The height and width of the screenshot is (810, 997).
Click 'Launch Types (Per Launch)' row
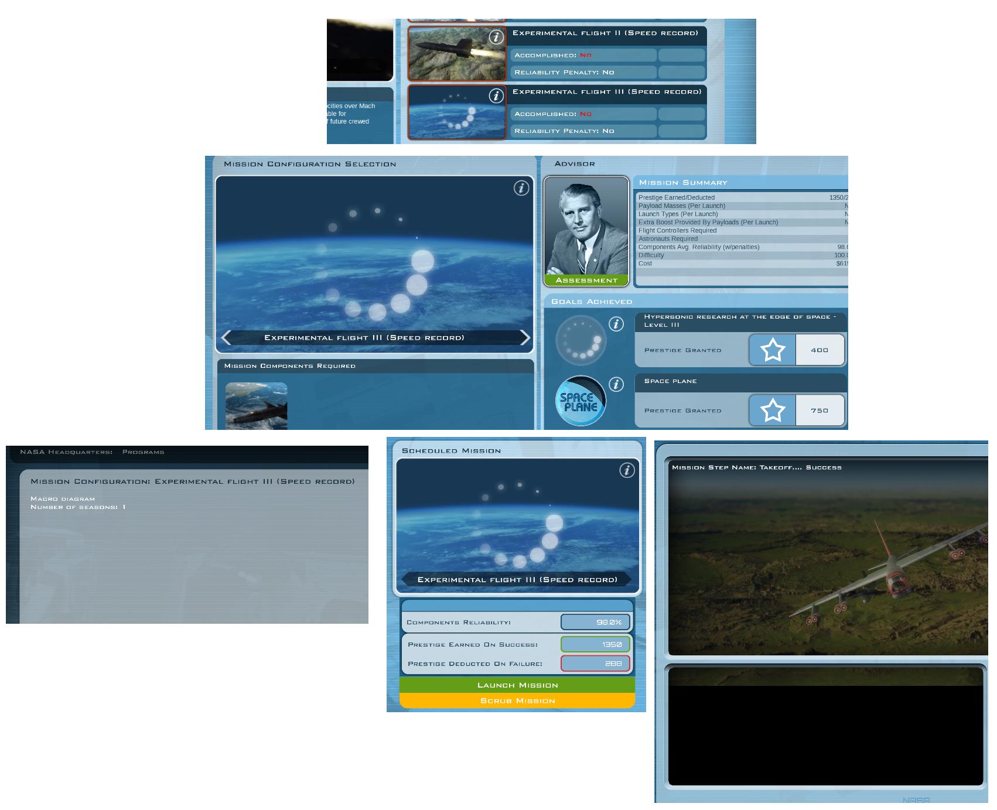pyautogui.click(x=742, y=214)
